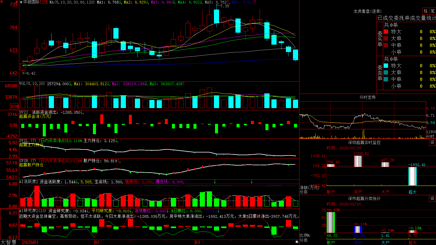
Task: Click the green down arrow marker near 爆发线
Action: coord(215,182)
